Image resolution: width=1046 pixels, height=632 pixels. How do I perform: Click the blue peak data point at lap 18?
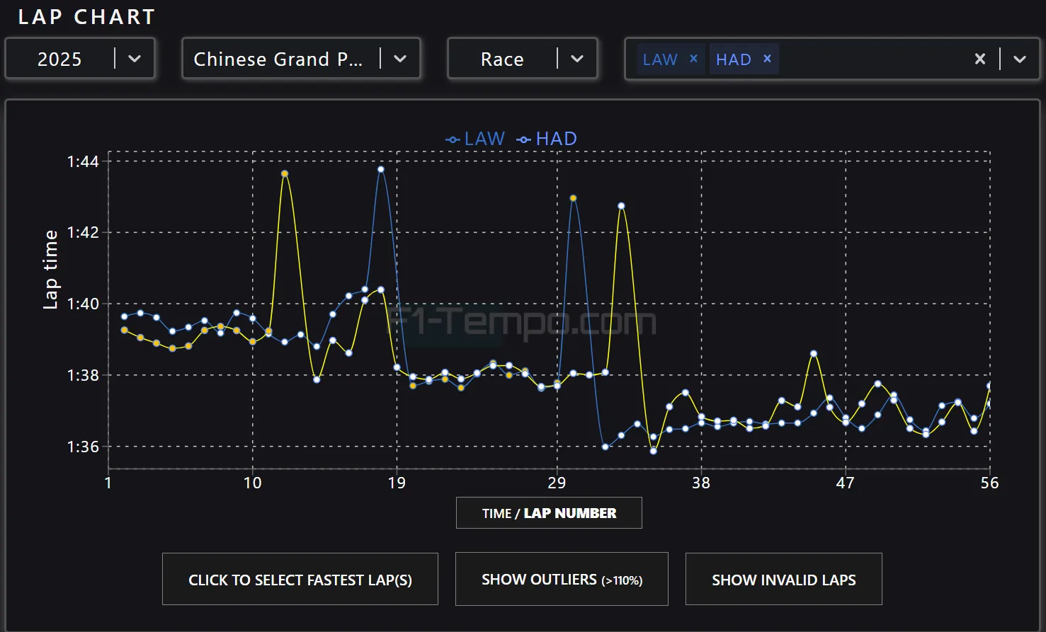[381, 169]
